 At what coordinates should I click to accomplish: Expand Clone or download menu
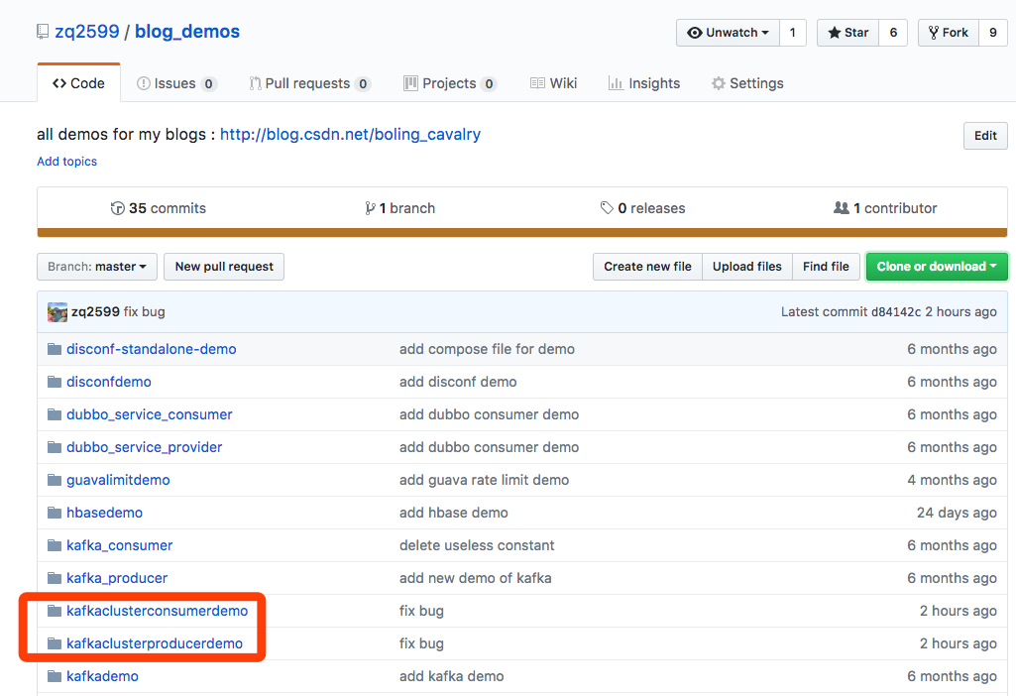[937, 267]
